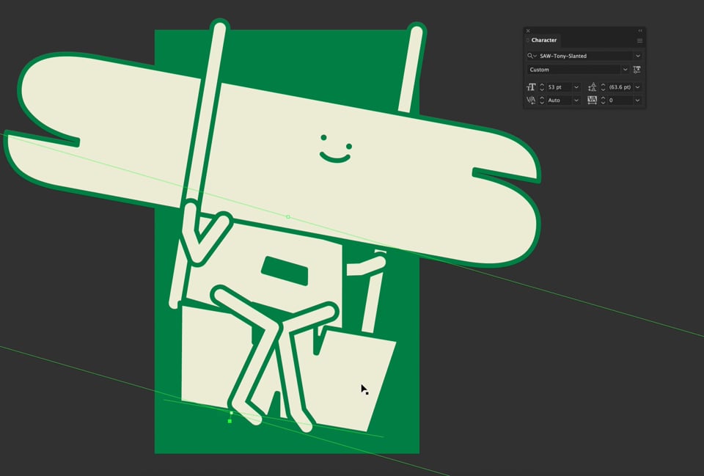The width and height of the screenshot is (704, 476).
Task: Click the hollow anchor point above the bottom green handle
Action: click(231, 413)
